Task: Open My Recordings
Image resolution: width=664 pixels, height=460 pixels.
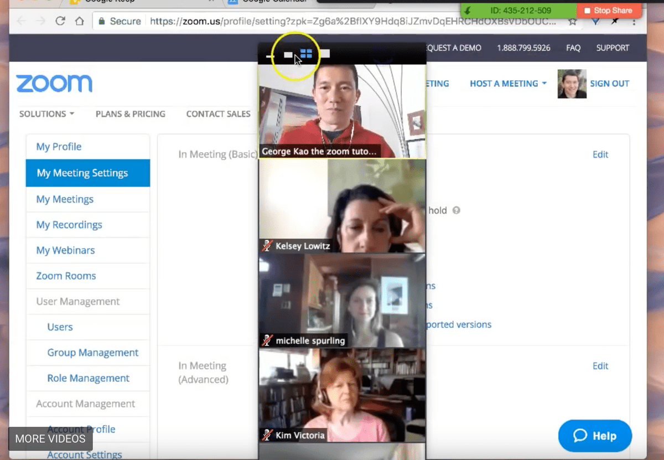Action: [x=88, y=225]
